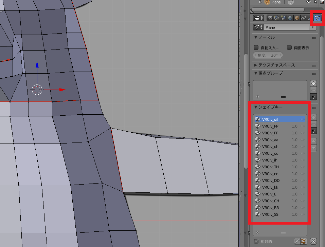Image resolution: width=325 pixels, height=247 pixels.
Task: Toggle mute eye for VRC.v_aa shape key
Action: pos(303,139)
